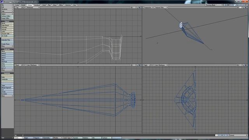
Task: Open the Perspective view-type dropdown
Action: (x=149, y=7)
